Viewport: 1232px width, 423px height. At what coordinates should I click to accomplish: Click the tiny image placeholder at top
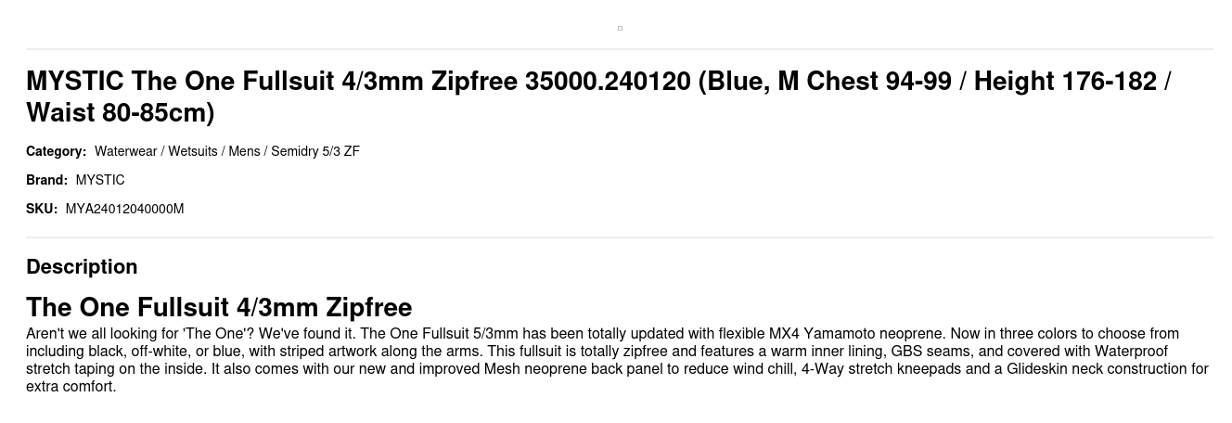click(x=620, y=28)
